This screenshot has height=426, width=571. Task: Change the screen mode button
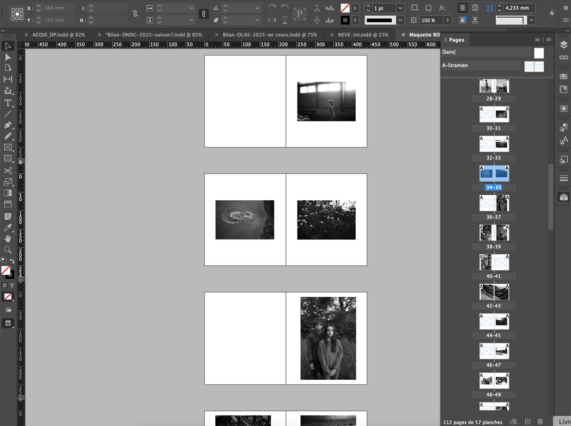click(x=8, y=324)
